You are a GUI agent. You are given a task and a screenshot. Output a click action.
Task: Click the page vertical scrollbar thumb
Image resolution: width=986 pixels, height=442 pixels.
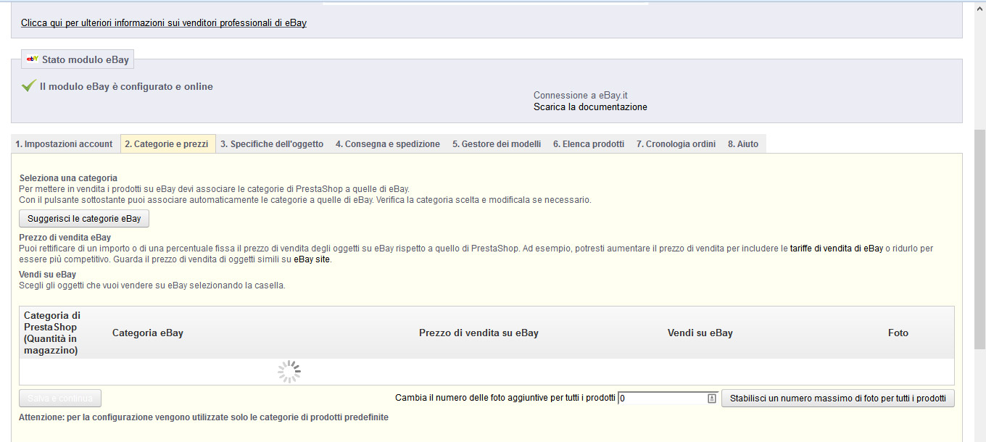tap(979, 239)
